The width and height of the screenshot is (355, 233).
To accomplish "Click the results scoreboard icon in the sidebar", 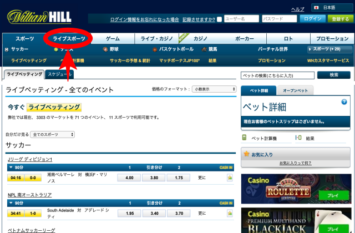I will click(298, 138).
